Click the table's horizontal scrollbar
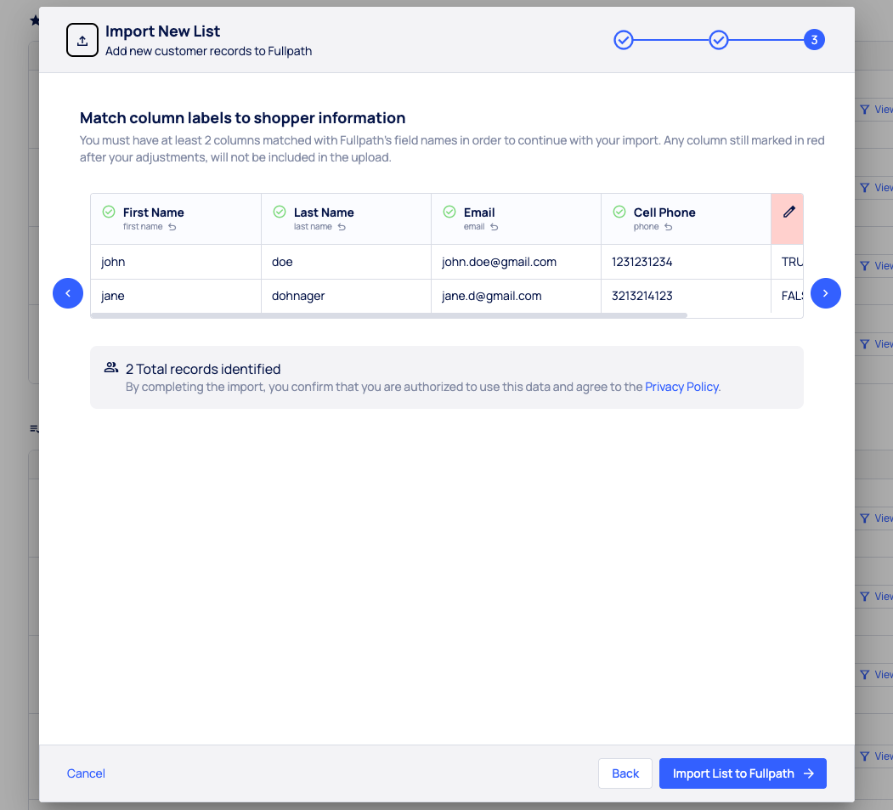 [x=388, y=315]
